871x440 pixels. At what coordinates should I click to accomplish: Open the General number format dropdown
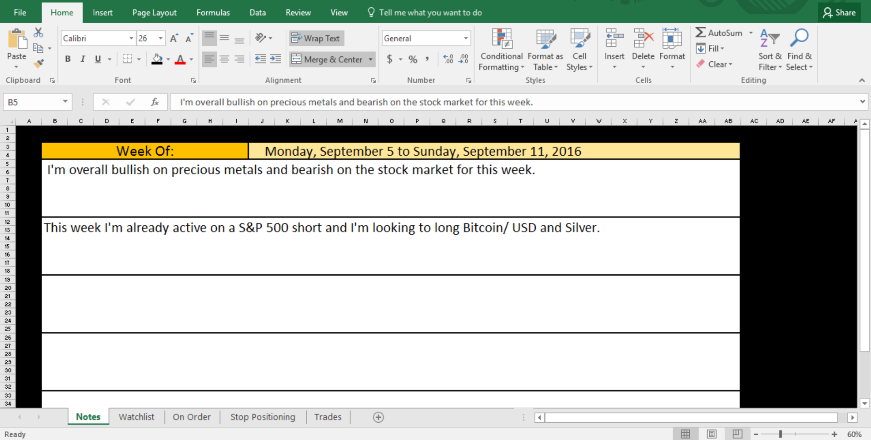point(466,39)
